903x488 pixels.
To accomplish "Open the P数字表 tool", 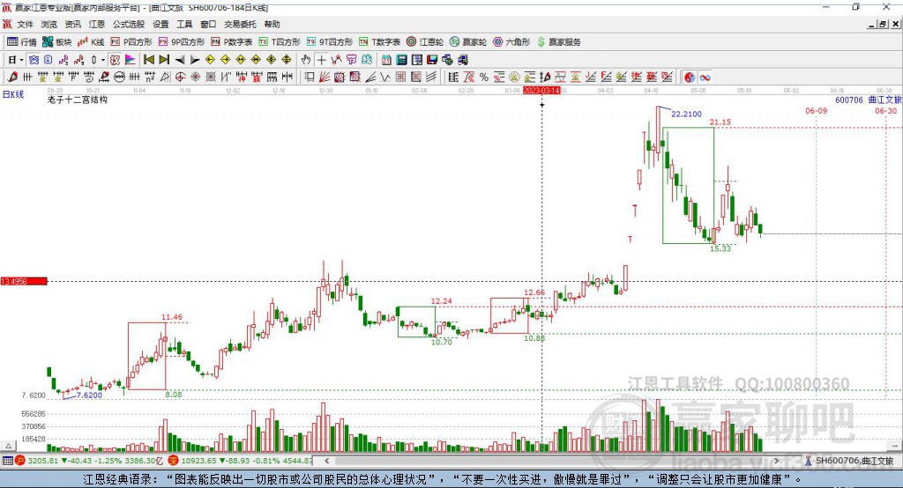I will coord(232,42).
